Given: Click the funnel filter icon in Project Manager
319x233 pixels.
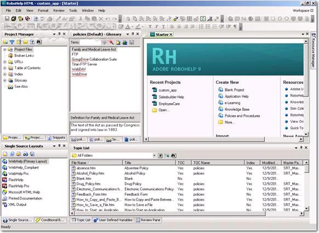Looking at the screenshot, I should coord(12,42).
